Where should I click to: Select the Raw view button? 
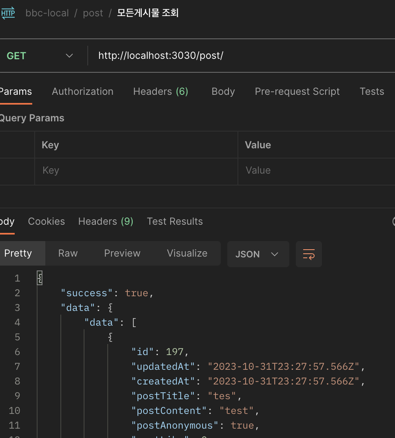[68, 253]
